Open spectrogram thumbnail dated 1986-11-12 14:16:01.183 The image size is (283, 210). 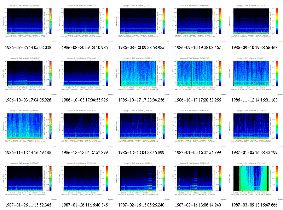[x=255, y=76]
